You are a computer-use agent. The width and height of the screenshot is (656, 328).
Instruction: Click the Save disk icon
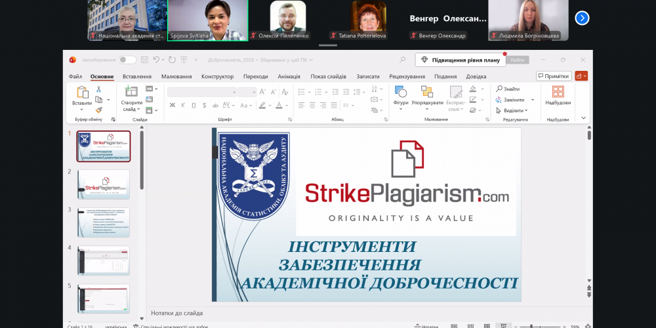[144, 60]
